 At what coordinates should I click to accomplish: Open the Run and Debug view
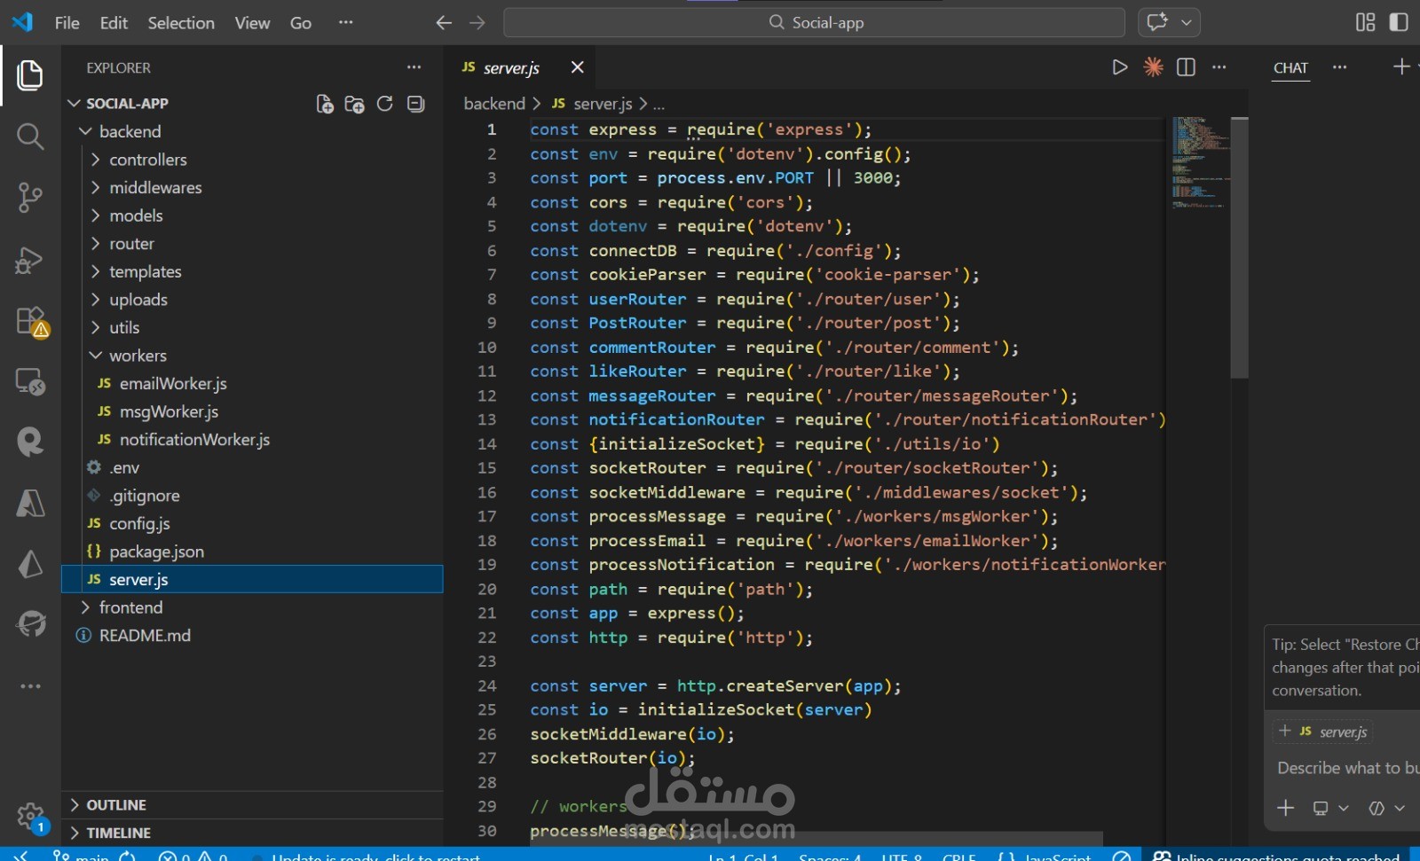tap(30, 260)
